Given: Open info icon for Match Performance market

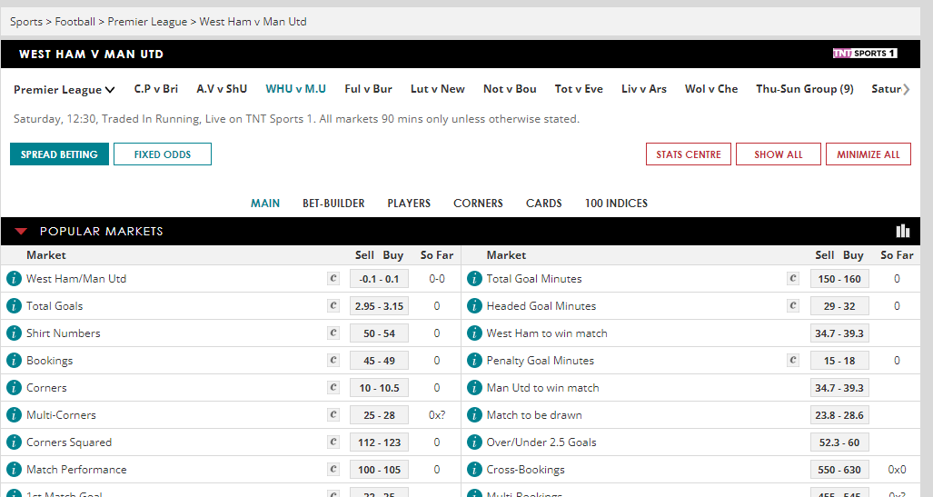Looking at the screenshot, I should coord(14,470).
